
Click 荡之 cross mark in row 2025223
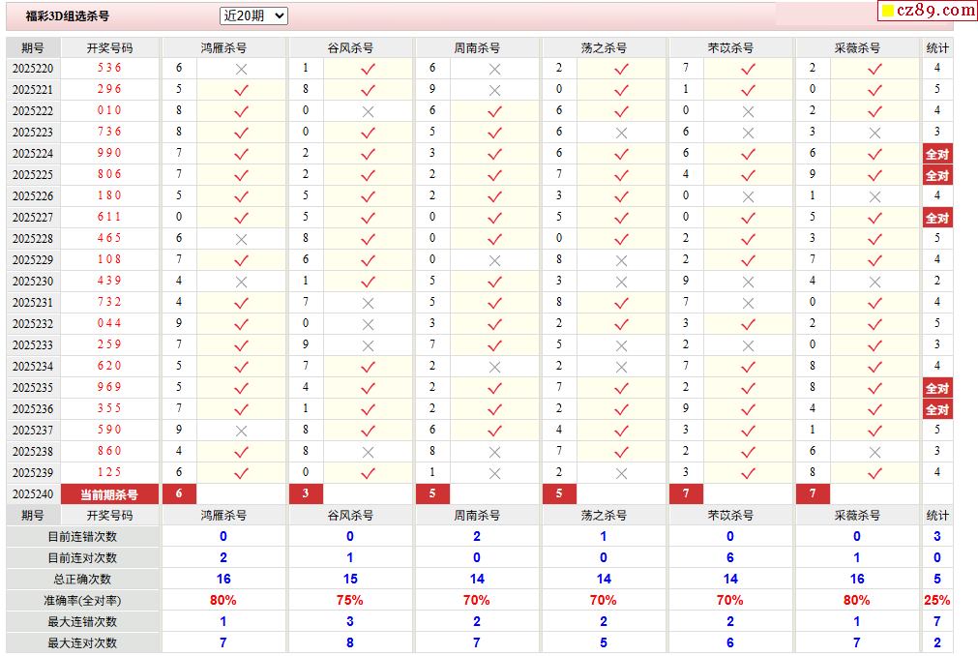click(621, 133)
